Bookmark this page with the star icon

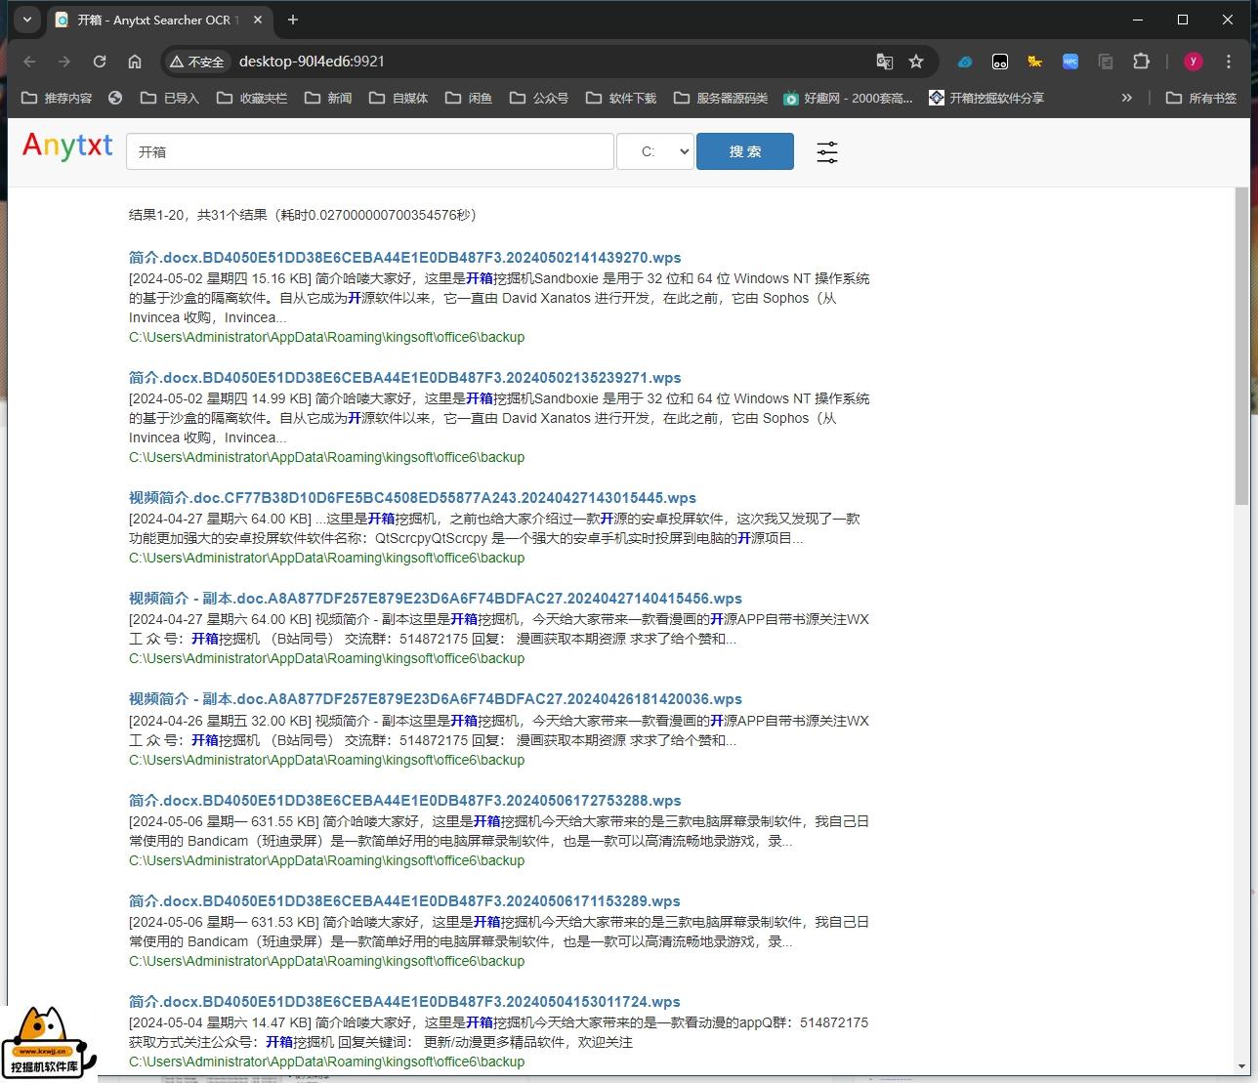coord(915,62)
